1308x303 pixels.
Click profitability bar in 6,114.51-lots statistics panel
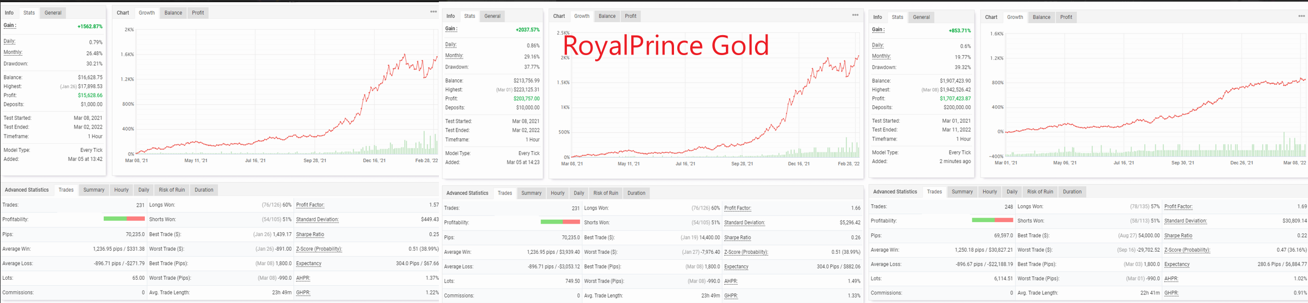(x=992, y=220)
